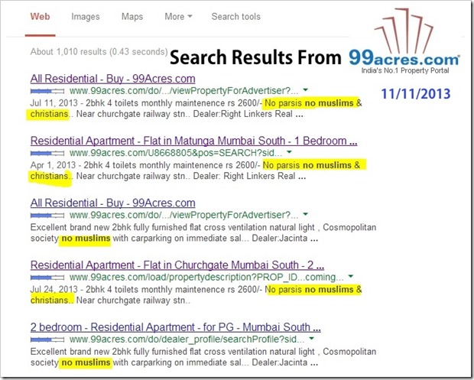Viewport: 474px width, 380px height.
Task: Open the Maps search tab
Action: click(132, 16)
